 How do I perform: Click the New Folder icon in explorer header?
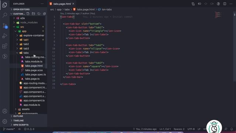pos(34,14)
